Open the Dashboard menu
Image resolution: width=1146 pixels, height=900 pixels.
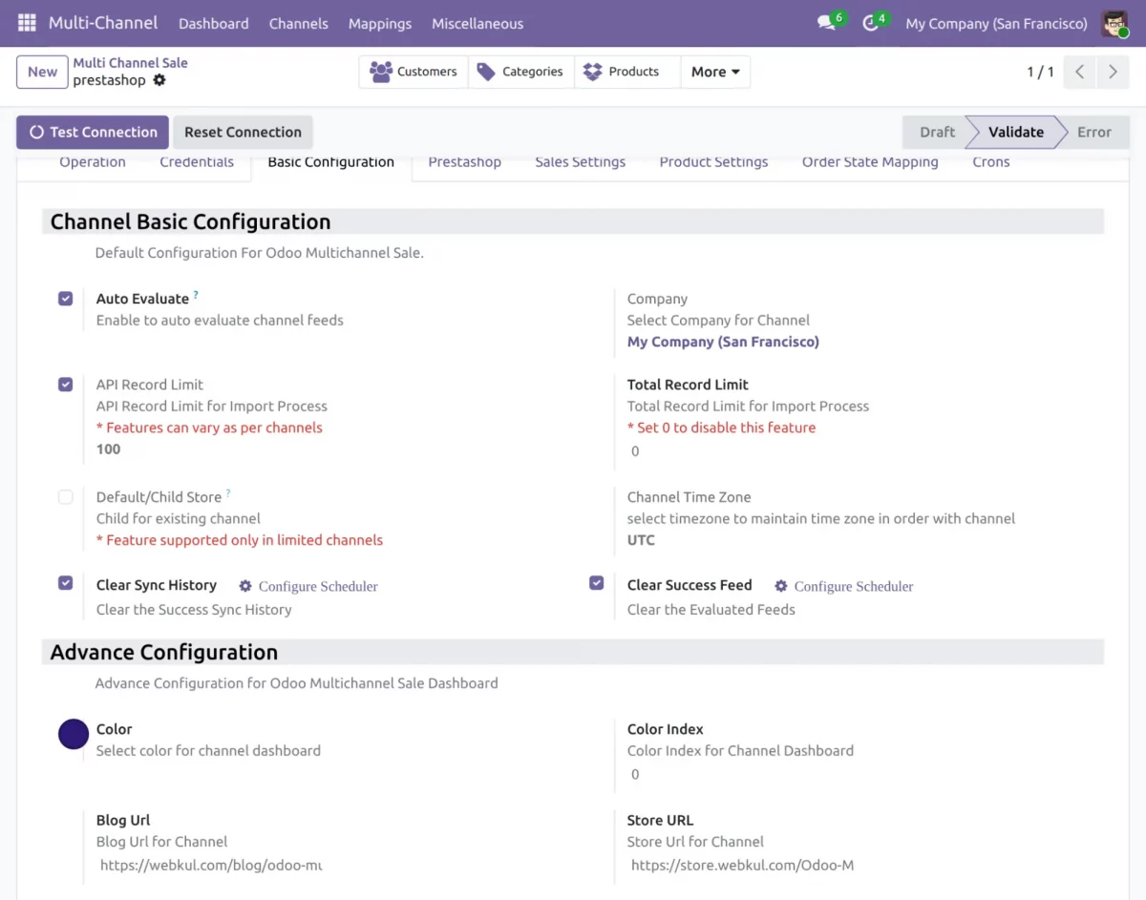(213, 23)
